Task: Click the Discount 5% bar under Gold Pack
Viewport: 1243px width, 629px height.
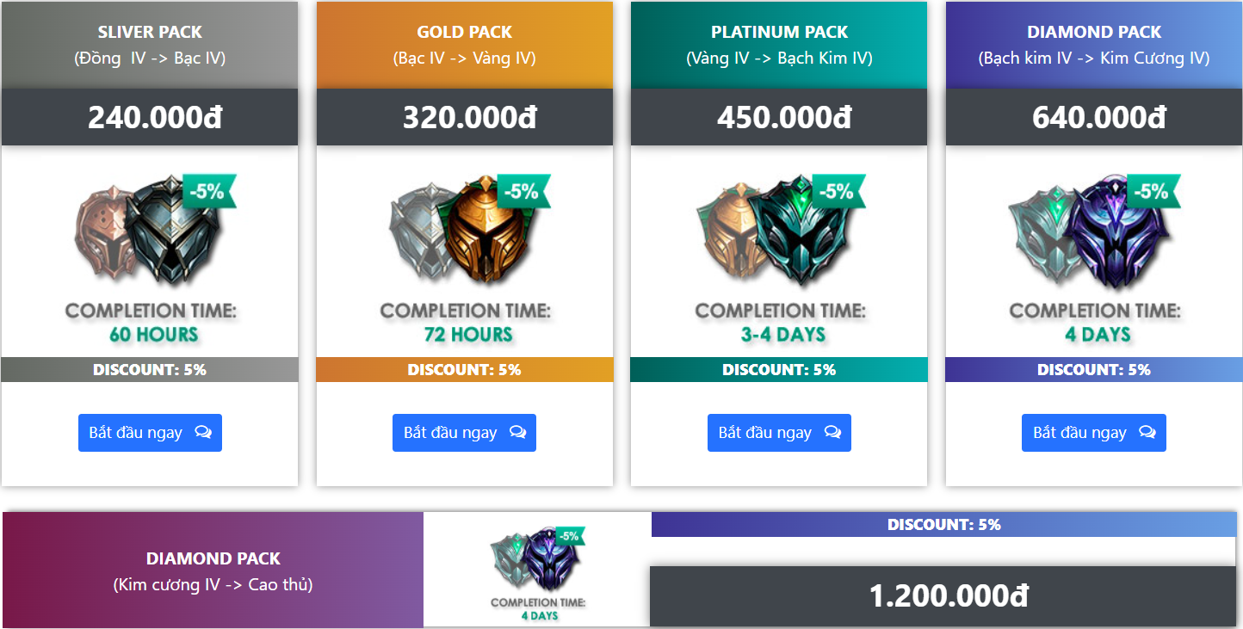Action: tap(464, 370)
